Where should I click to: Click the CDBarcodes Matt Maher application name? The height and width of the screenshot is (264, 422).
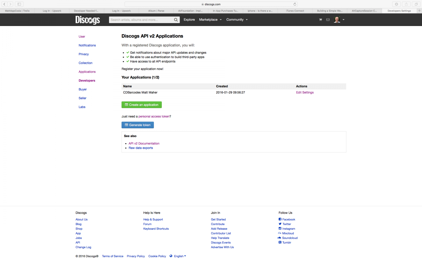140,93
